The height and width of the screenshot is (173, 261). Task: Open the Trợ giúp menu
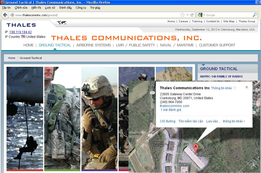pyautogui.click(x=95, y=8)
